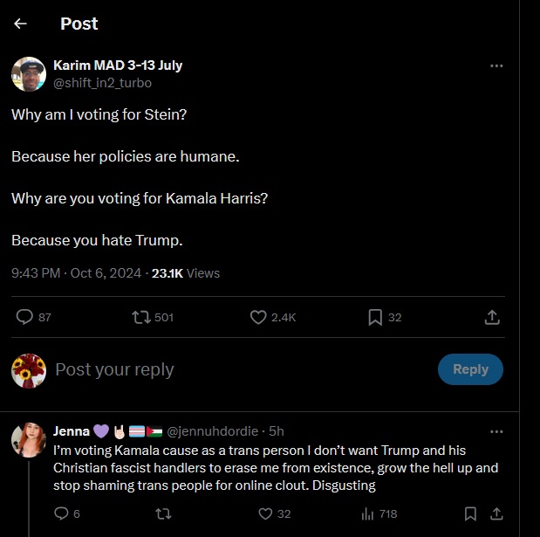Image resolution: width=540 pixels, height=537 pixels.
Task: Share Jenna's reply
Action: tap(496, 513)
